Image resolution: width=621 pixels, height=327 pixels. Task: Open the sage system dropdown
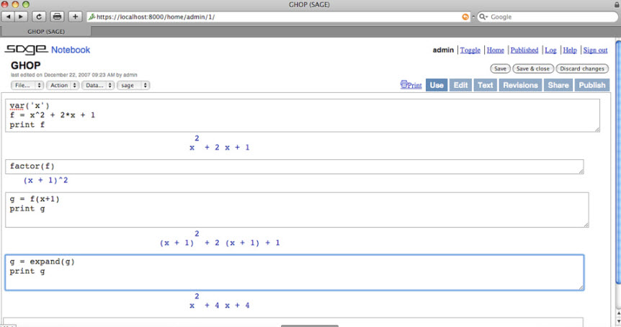[x=133, y=85]
